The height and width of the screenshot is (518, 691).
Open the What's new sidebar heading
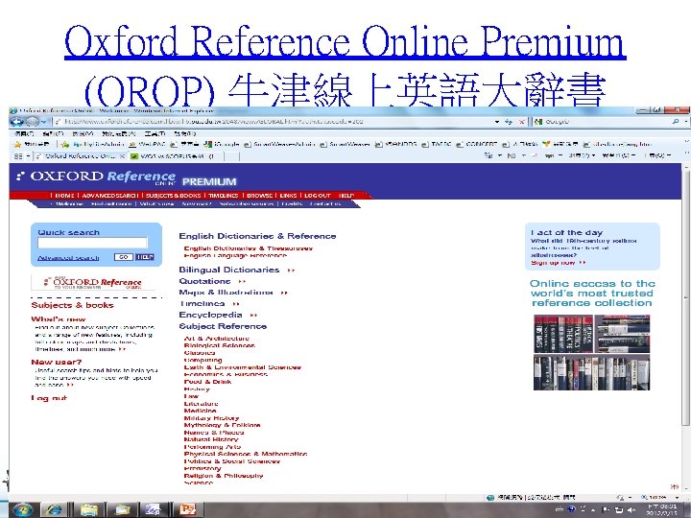[x=59, y=318]
